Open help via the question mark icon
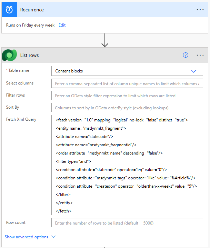Screen dimensions: 210x248 point(186,55)
